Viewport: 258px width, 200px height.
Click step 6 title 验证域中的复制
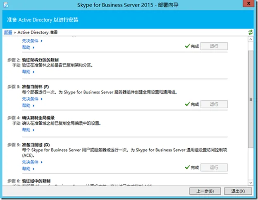click(36, 181)
